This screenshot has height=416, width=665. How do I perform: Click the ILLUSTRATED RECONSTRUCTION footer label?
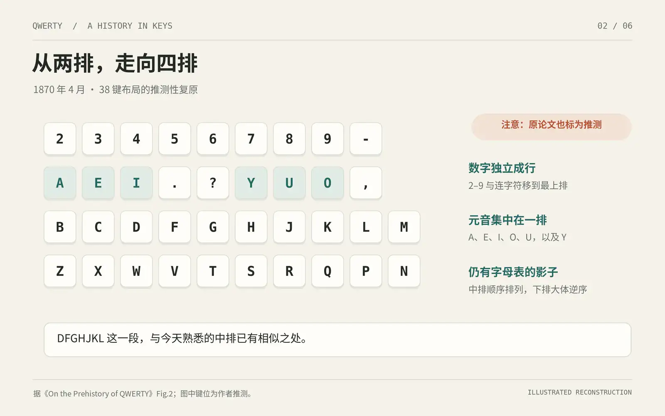[x=579, y=392]
